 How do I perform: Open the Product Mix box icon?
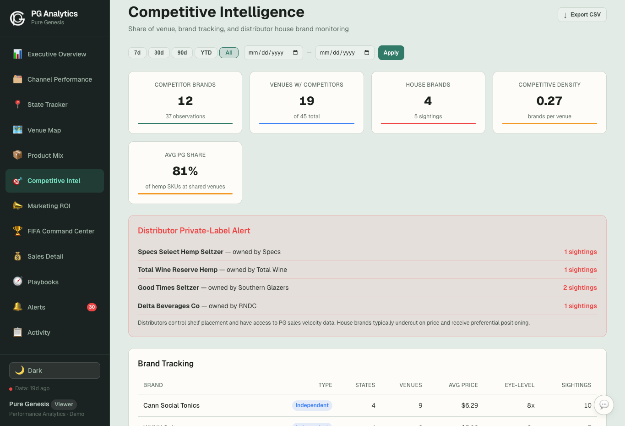pyautogui.click(x=16, y=155)
